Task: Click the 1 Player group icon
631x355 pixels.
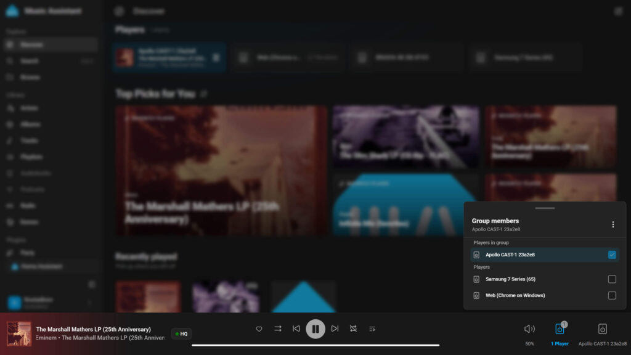Action: pos(560,329)
